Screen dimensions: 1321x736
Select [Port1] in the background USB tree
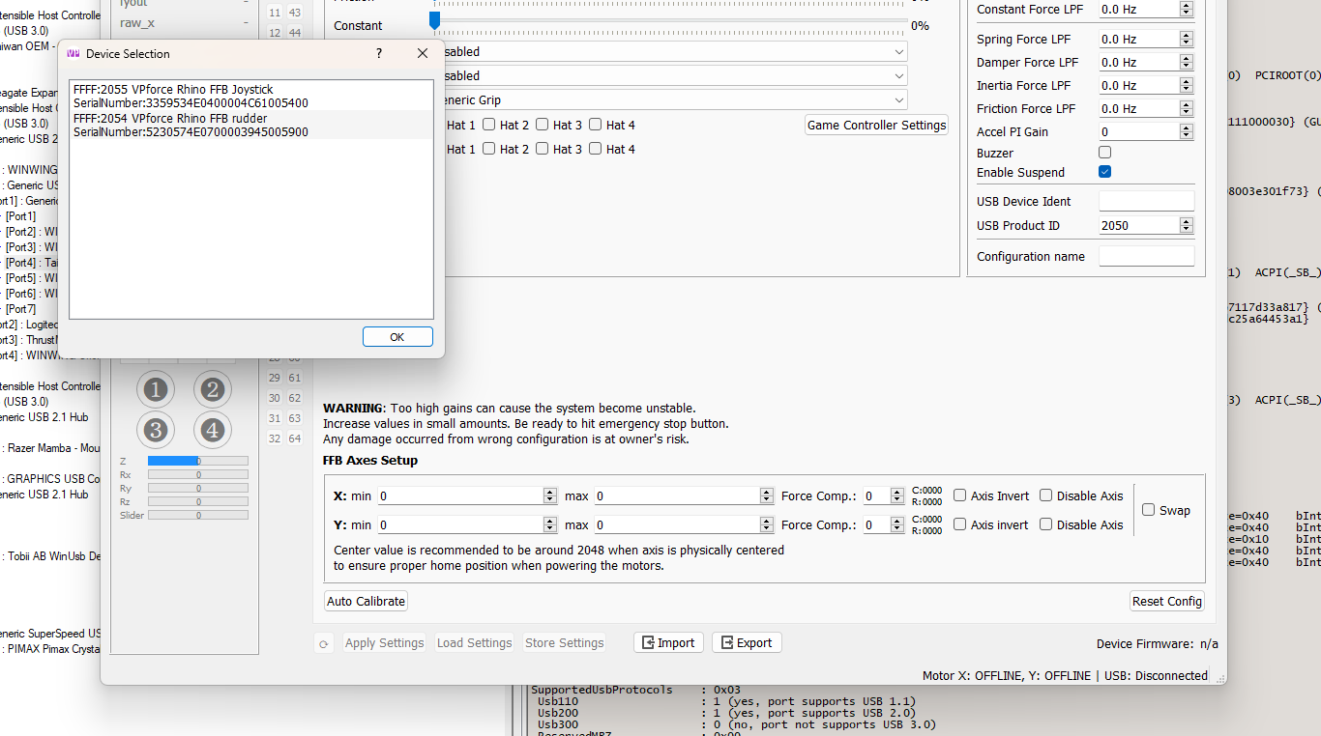(20, 216)
